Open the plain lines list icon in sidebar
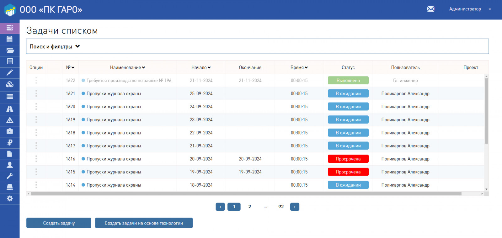This screenshot has height=238, width=502. [x=10, y=97]
